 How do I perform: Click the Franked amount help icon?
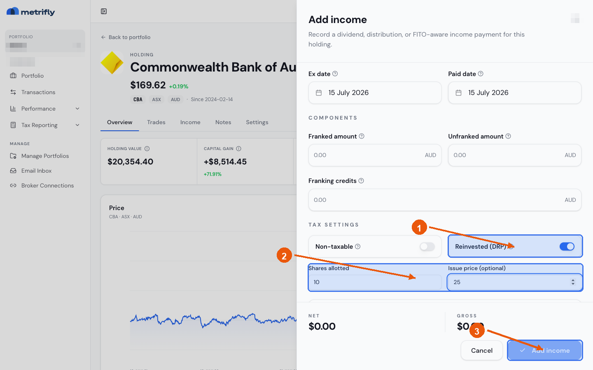coord(362,136)
